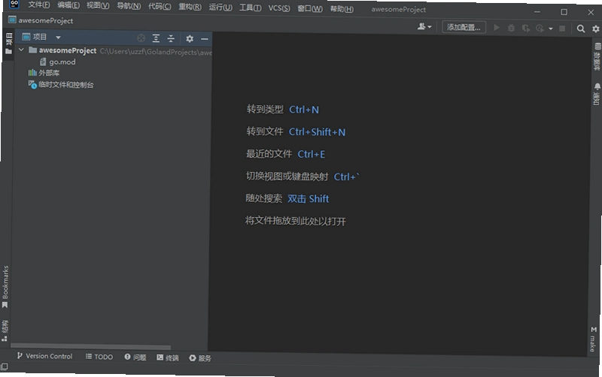Open the 窗口(W) menu
The width and height of the screenshot is (602, 377).
[x=310, y=8]
